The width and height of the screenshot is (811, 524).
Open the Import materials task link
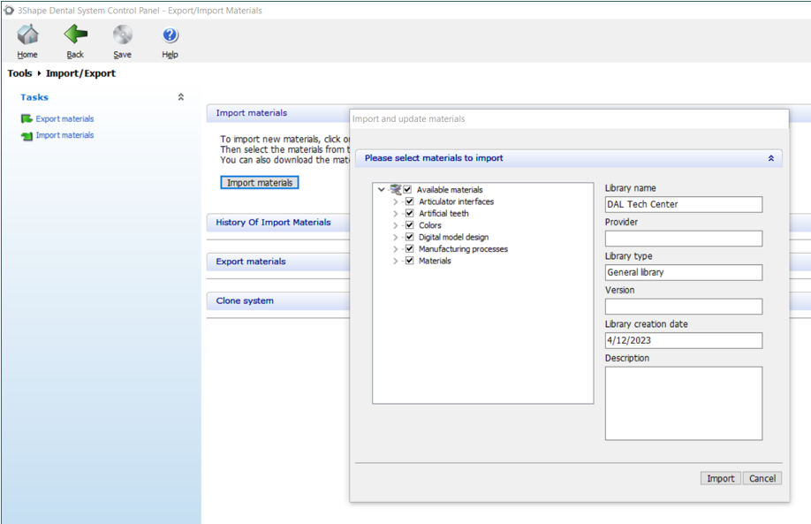click(x=64, y=135)
